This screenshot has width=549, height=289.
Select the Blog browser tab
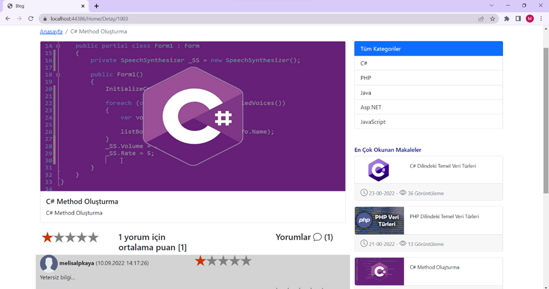[x=45, y=6]
